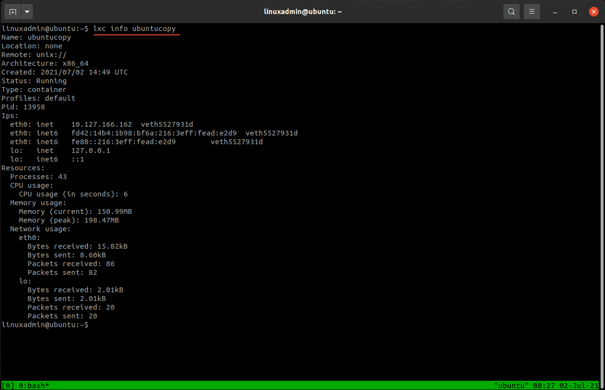
Task: Click the empty prompt at the bottom
Action: pyautogui.click(x=45, y=325)
